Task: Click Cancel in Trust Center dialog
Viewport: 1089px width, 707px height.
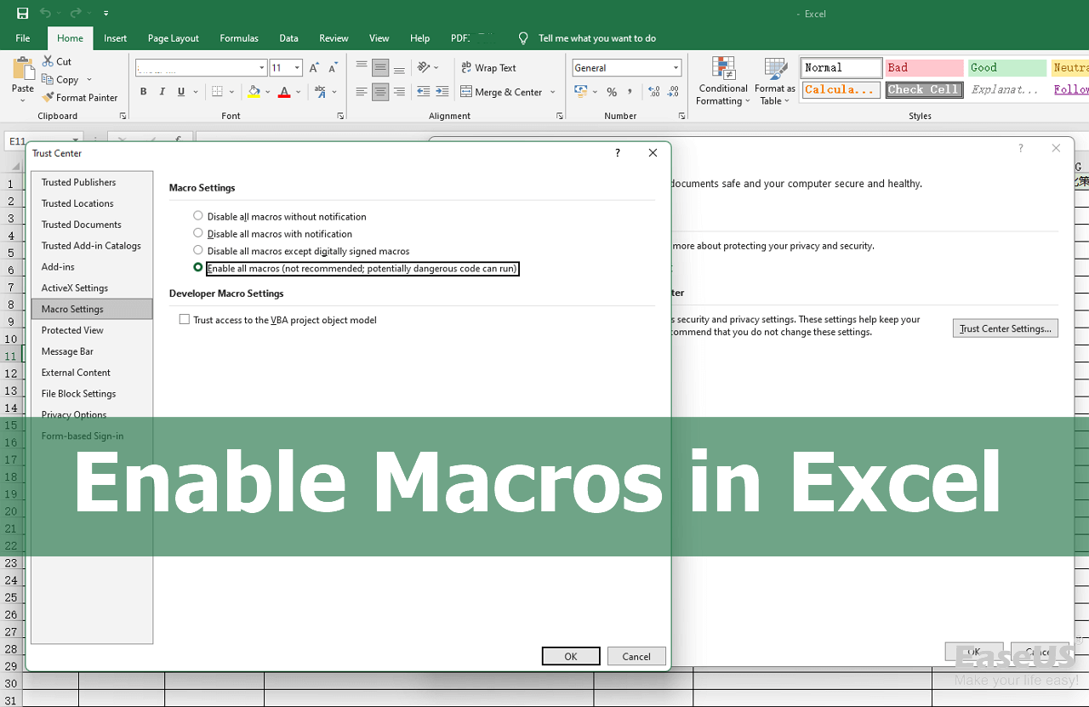Action: (636, 656)
